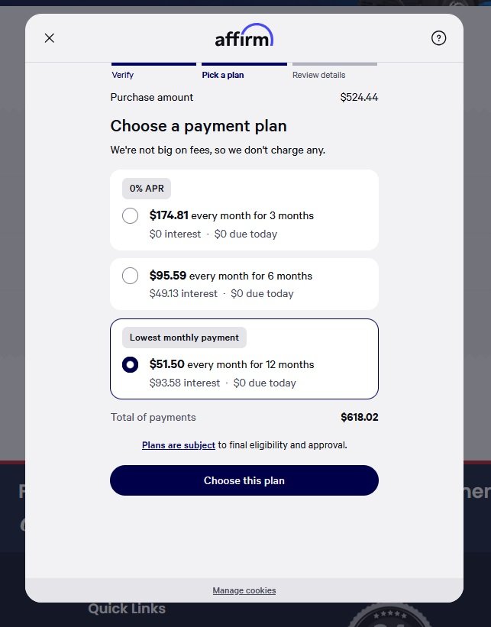Screen dimensions: 491x627
Task: Click the gray progress bar above Review details
Action: tap(334, 64)
